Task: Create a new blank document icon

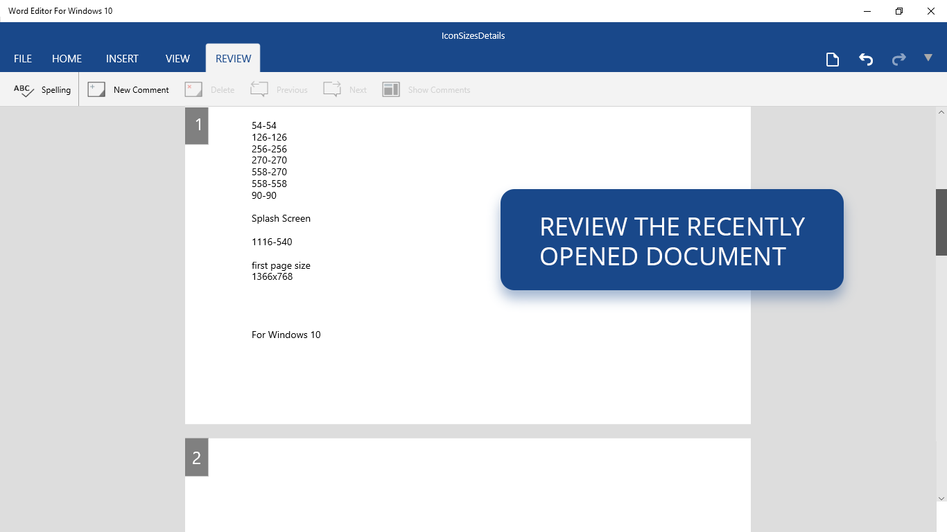Action: 833,59
